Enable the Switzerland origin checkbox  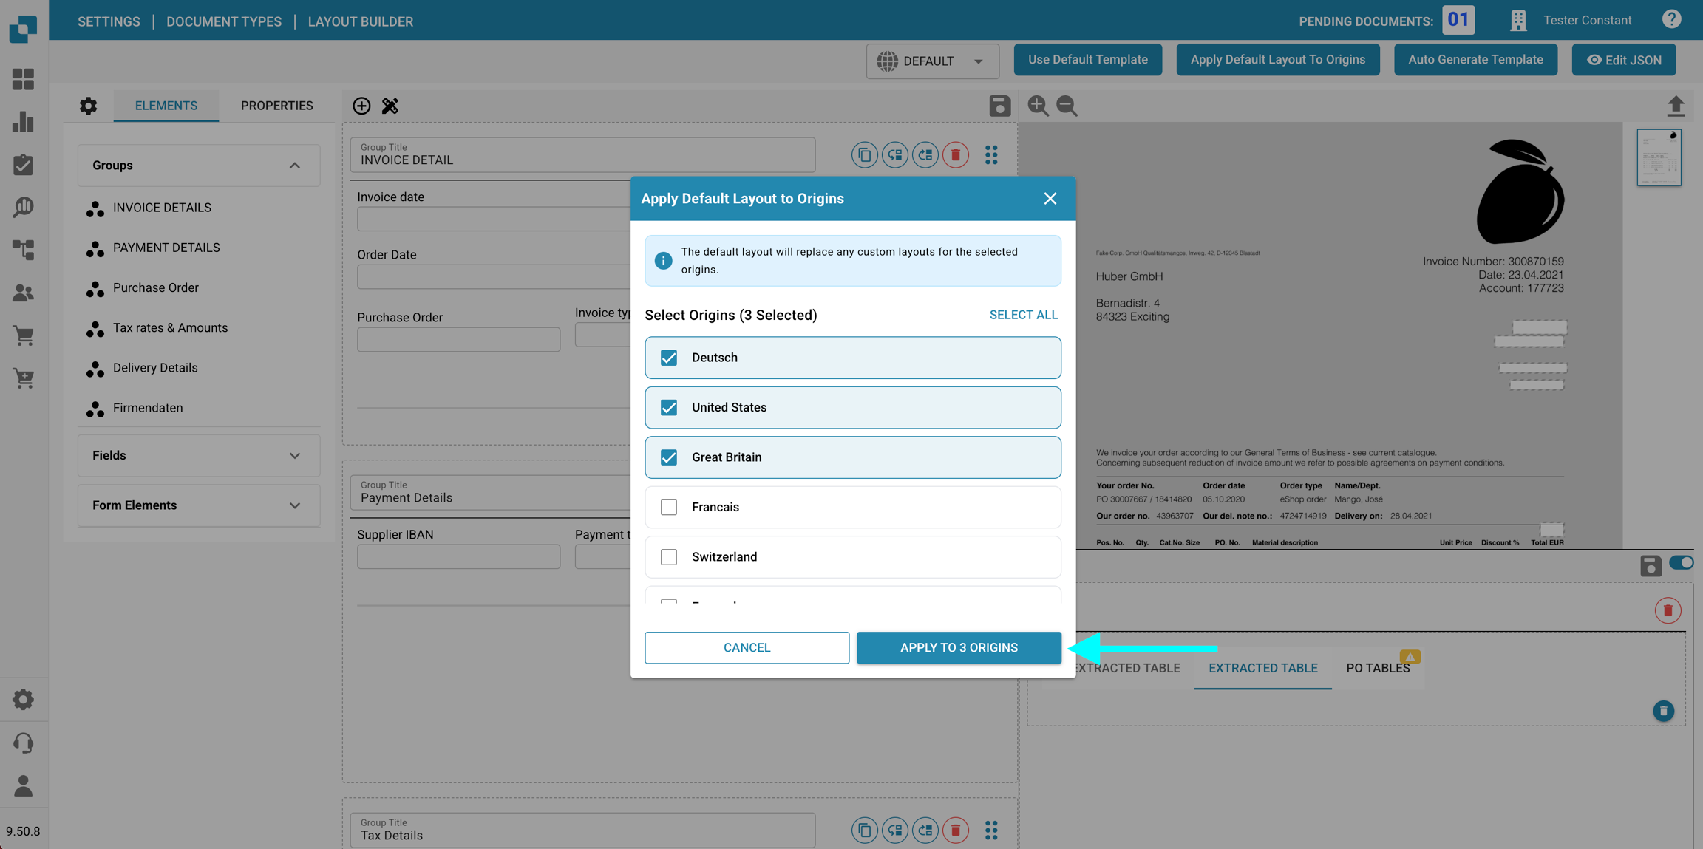pos(669,557)
